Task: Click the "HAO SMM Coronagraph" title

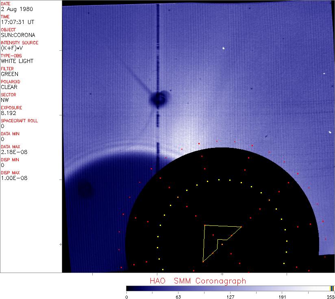Action: pos(198,281)
